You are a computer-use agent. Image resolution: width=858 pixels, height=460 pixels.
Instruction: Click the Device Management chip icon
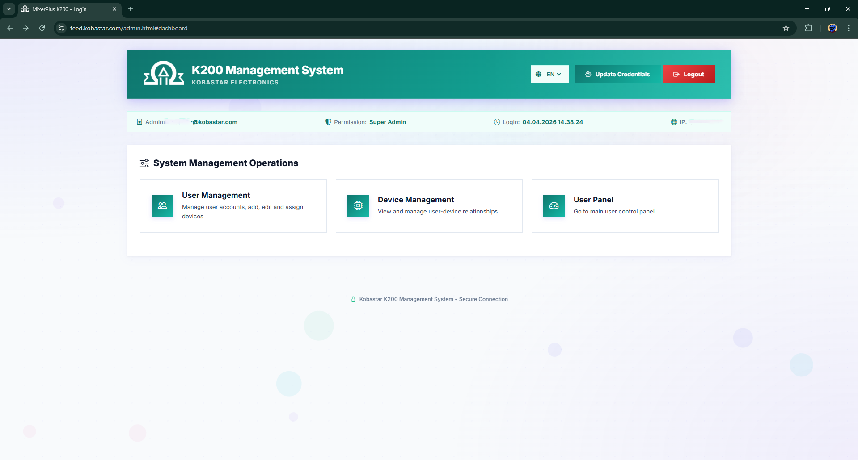358,206
